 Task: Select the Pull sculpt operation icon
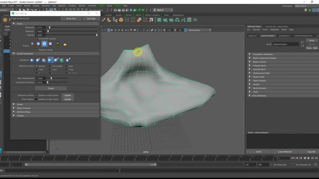(x=38, y=60)
